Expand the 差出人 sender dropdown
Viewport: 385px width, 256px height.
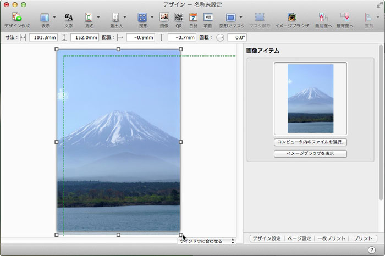pyautogui.click(x=125, y=18)
